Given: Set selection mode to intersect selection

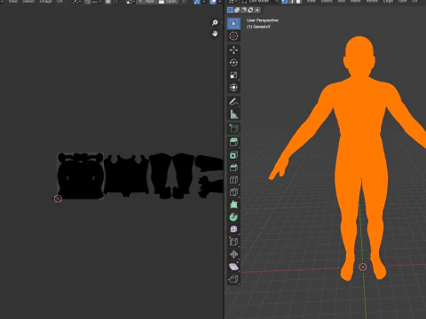Looking at the screenshot, I should pos(257,11).
